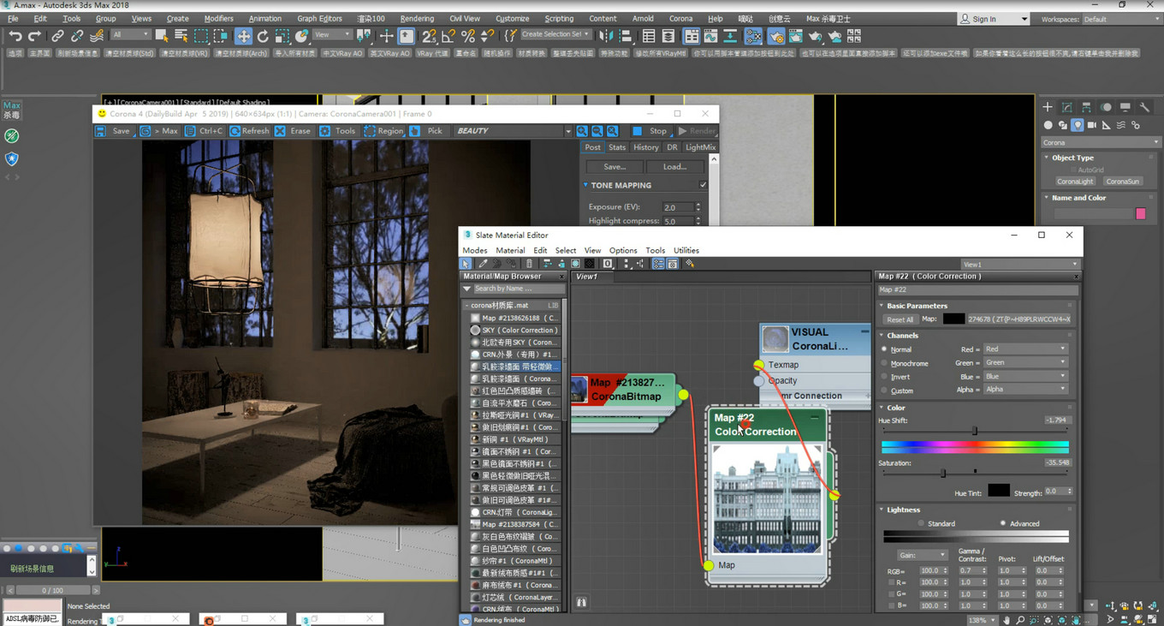This screenshot has width=1164, height=626.
Task: Toggle Material/Map Browser panel icon in Slate toolbar
Action: pyautogui.click(x=658, y=264)
